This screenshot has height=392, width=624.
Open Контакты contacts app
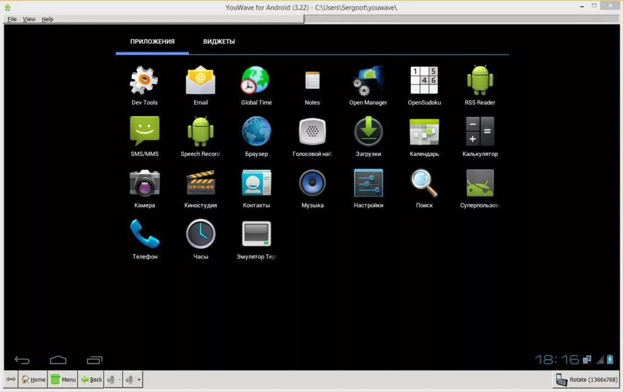click(x=257, y=183)
